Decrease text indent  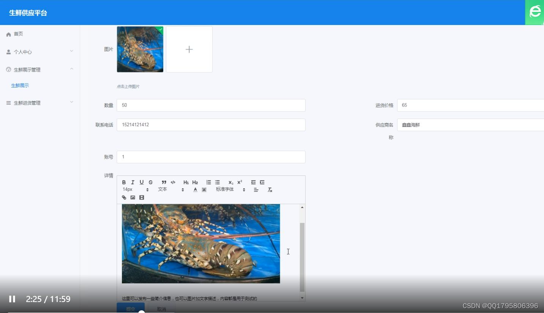(253, 182)
